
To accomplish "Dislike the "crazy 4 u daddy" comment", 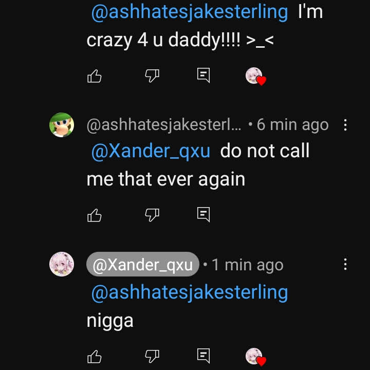I will pyautogui.click(x=152, y=76).
